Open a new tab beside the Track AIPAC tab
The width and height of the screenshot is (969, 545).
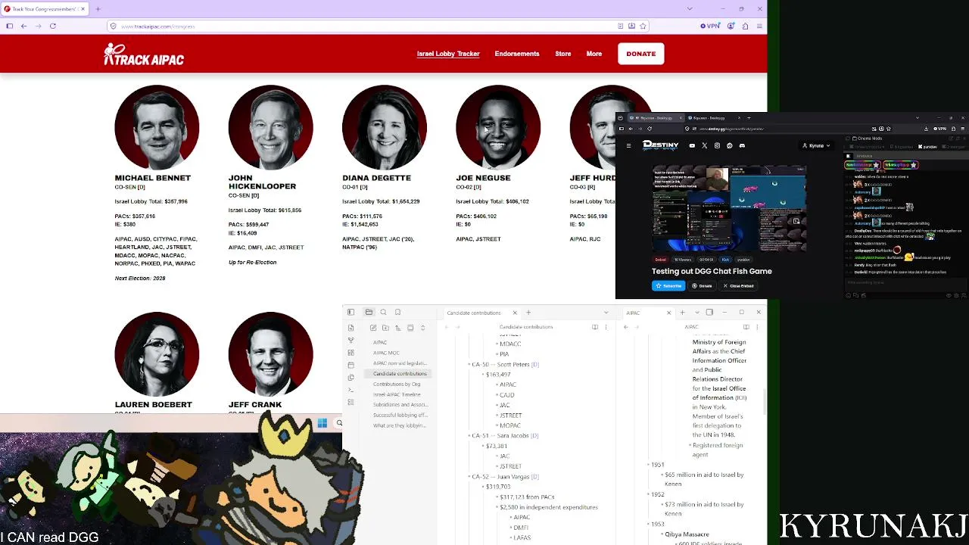point(98,9)
